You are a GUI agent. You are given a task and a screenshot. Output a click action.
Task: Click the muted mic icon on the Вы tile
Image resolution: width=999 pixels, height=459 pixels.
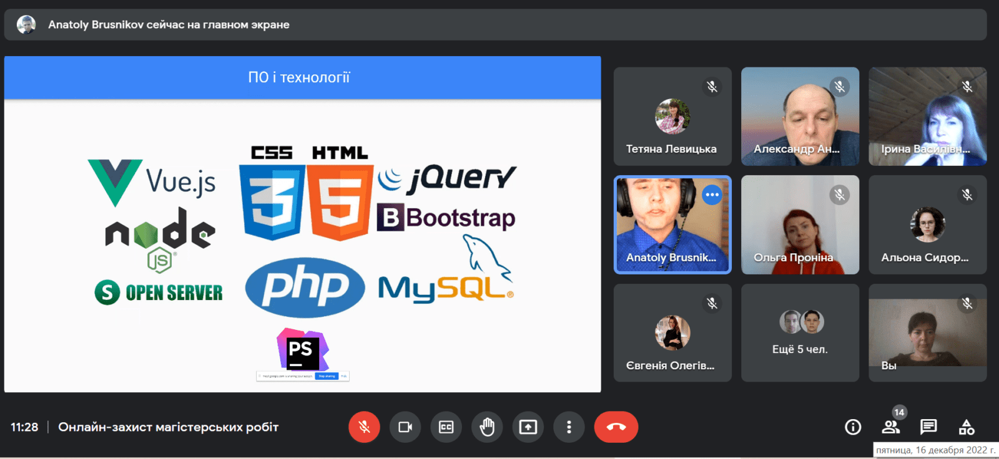tap(967, 304)
